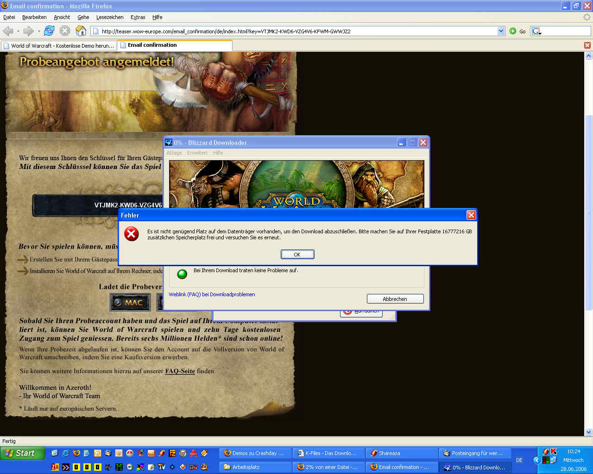The image size is (593, 474).
Task: Switch to the Shareaza taskbar window
Action: (x=402, y=453)
